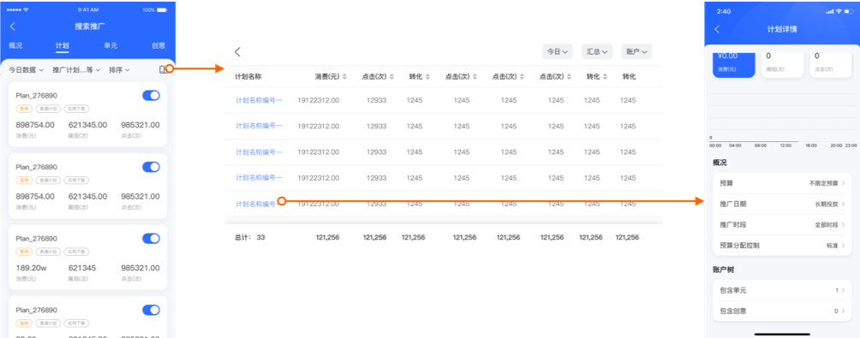
Task: Tap back arrow in 计划详情 header
Action: pyautogui.click(x=717, y=30)
